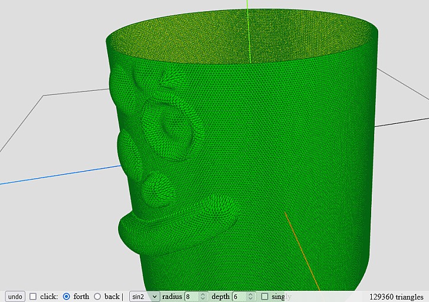
Task: Focus the depth number field
Action: [239, 296]
